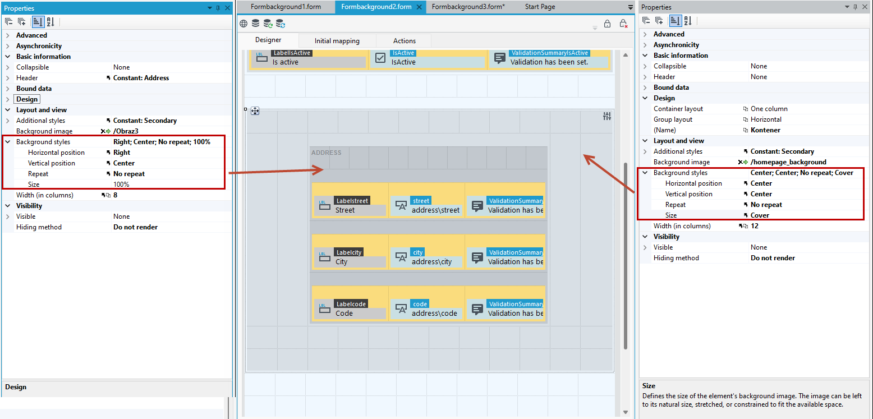Switch to Formbackground3.form* tab
Screen dimensions: 873x419
[x=468, y=7]
